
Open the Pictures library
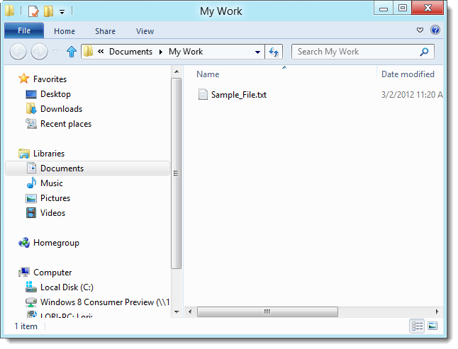coord(55,198)
